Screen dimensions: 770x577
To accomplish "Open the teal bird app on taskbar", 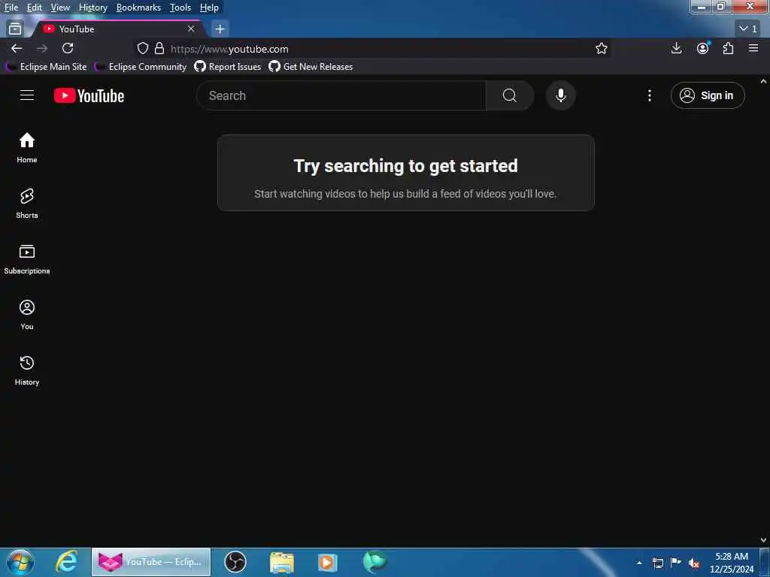I will 375,562.
